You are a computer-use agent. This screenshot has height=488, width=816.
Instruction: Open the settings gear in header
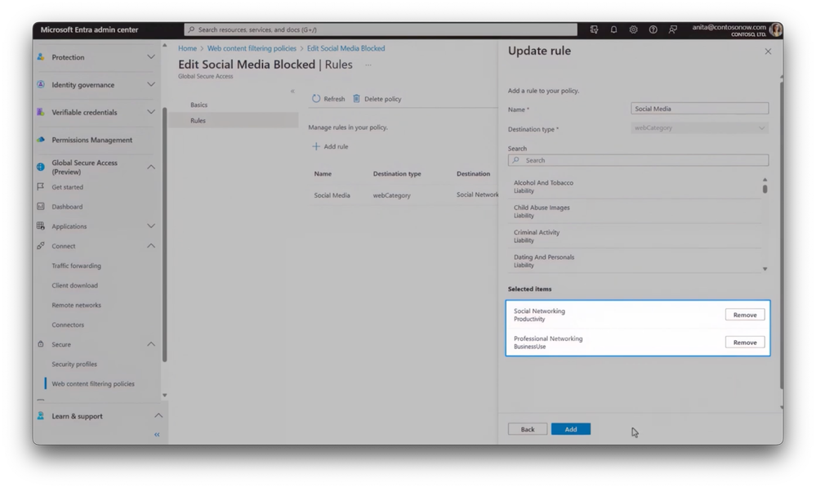point(633,29)
